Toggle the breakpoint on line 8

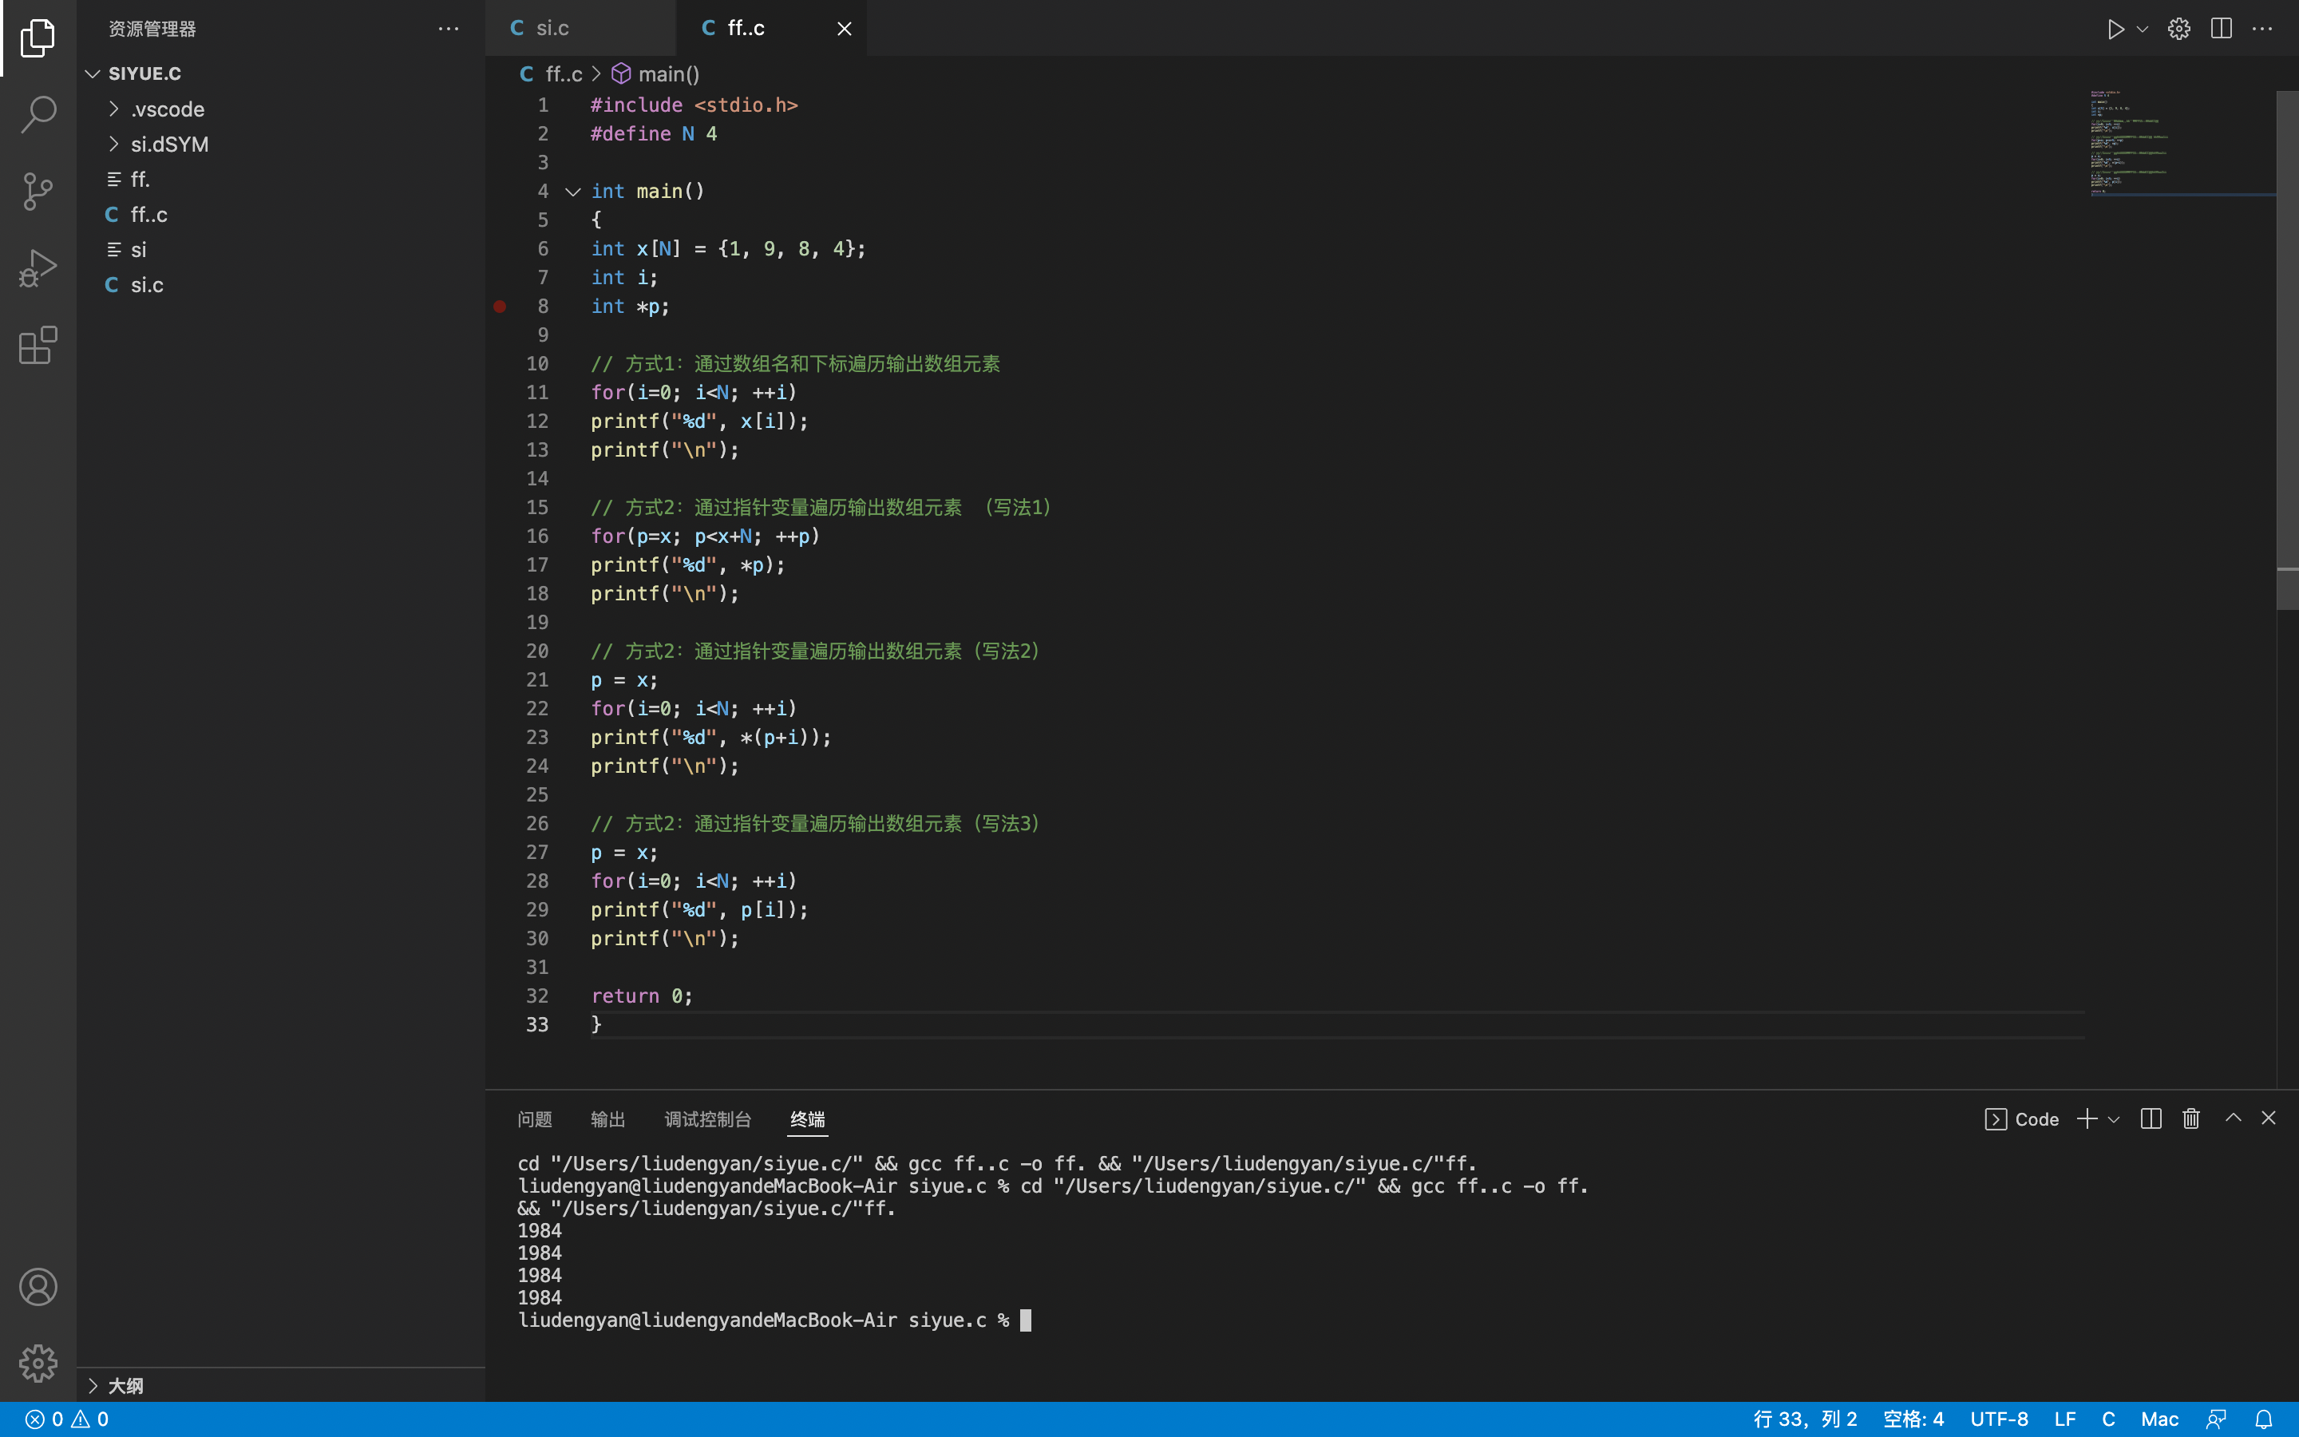pos(500,306)
